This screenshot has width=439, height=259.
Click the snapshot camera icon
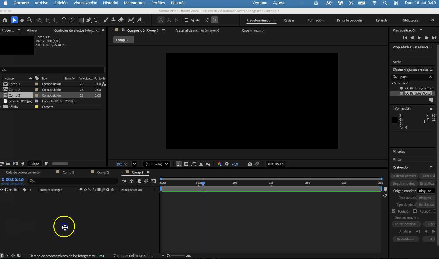[x=249, y=164]
